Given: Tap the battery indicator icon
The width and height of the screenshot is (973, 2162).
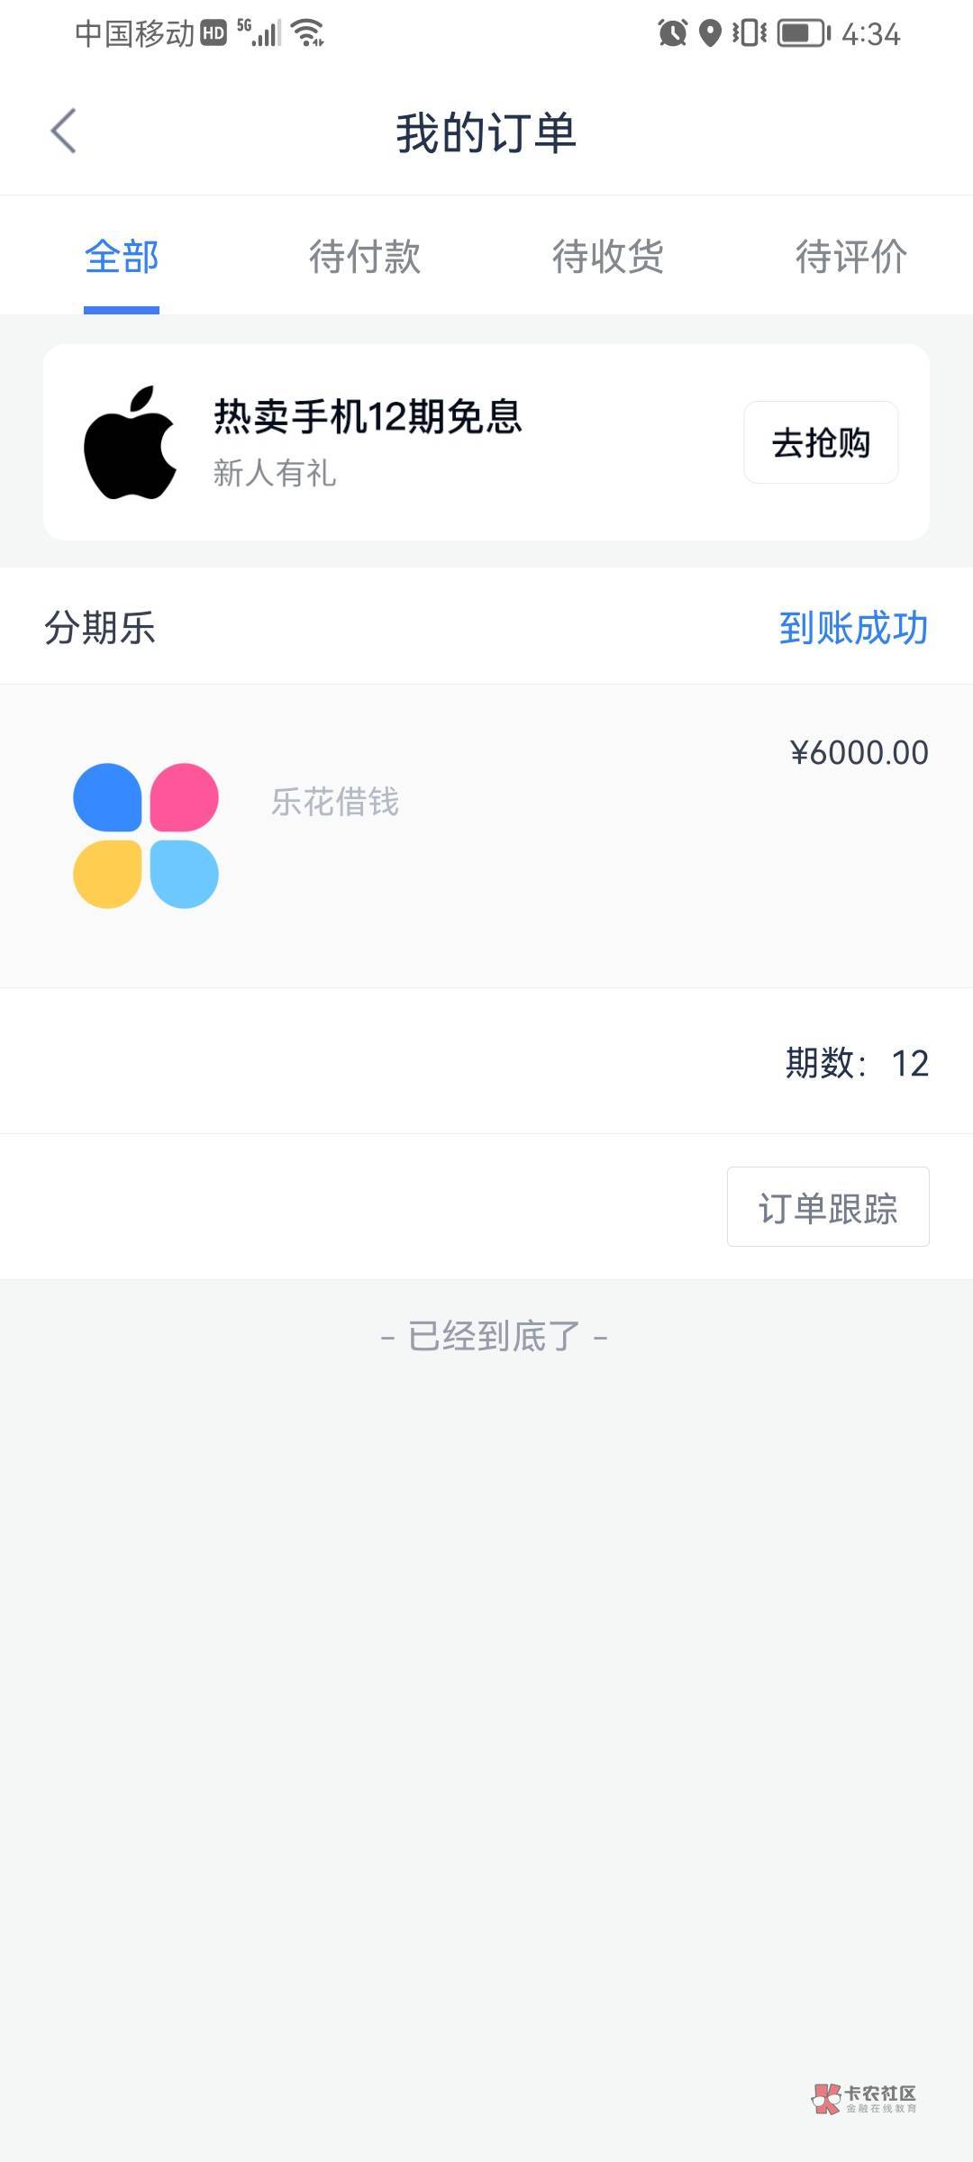Looking at the screenshot, I should pyautogui.click(x=804, y=33).
